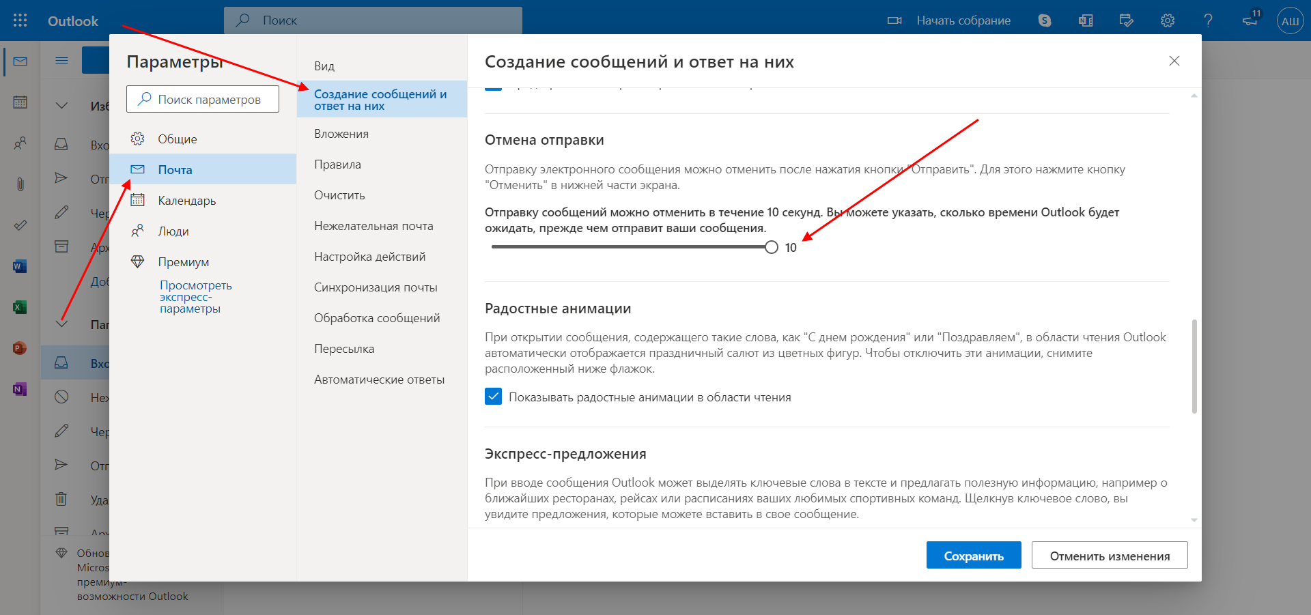Click the settings content scrollbar thumb
The height and width of the screenshot is (615, 1311).
click(1194, 366)
